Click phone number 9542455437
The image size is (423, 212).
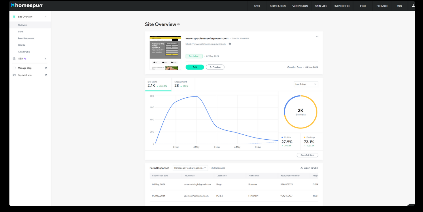286,196
